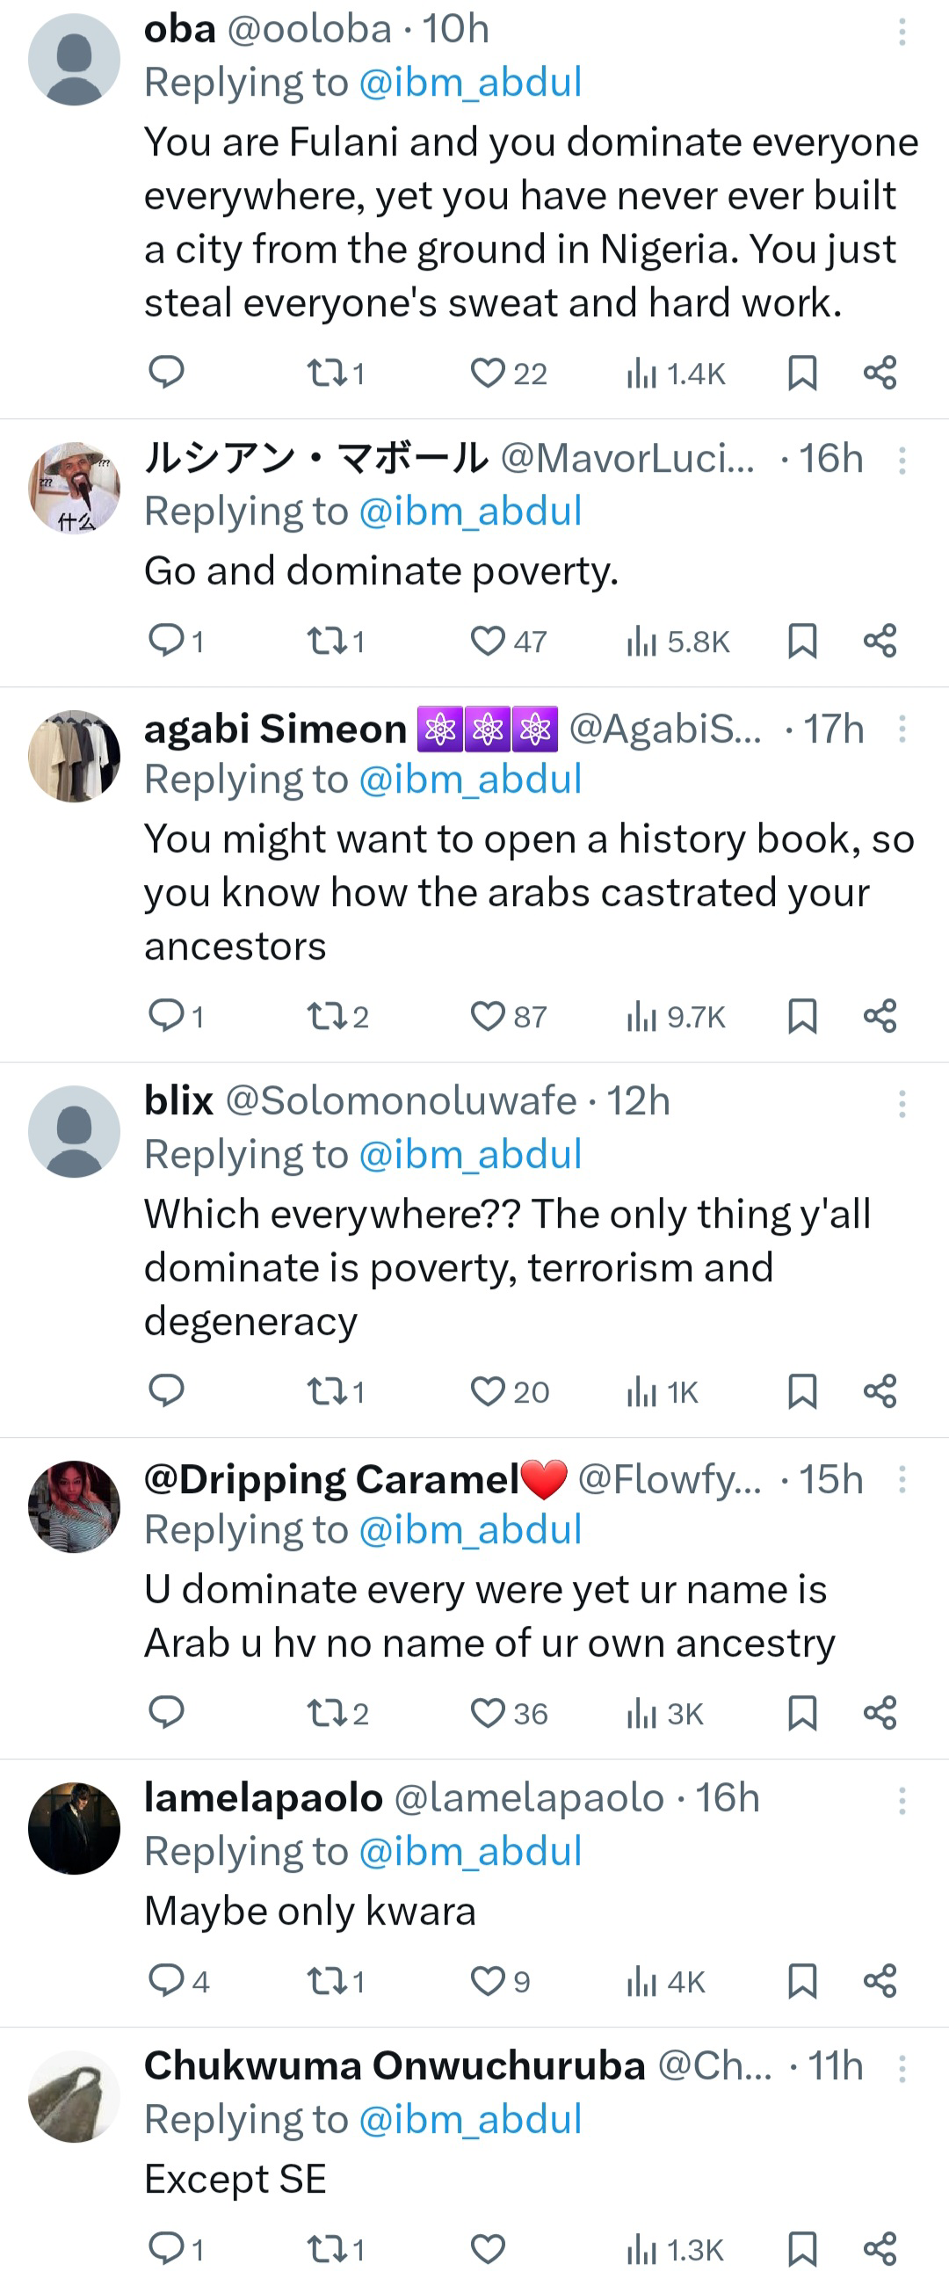View analytics on lamelapaolo's reply

click(665, 1981)
